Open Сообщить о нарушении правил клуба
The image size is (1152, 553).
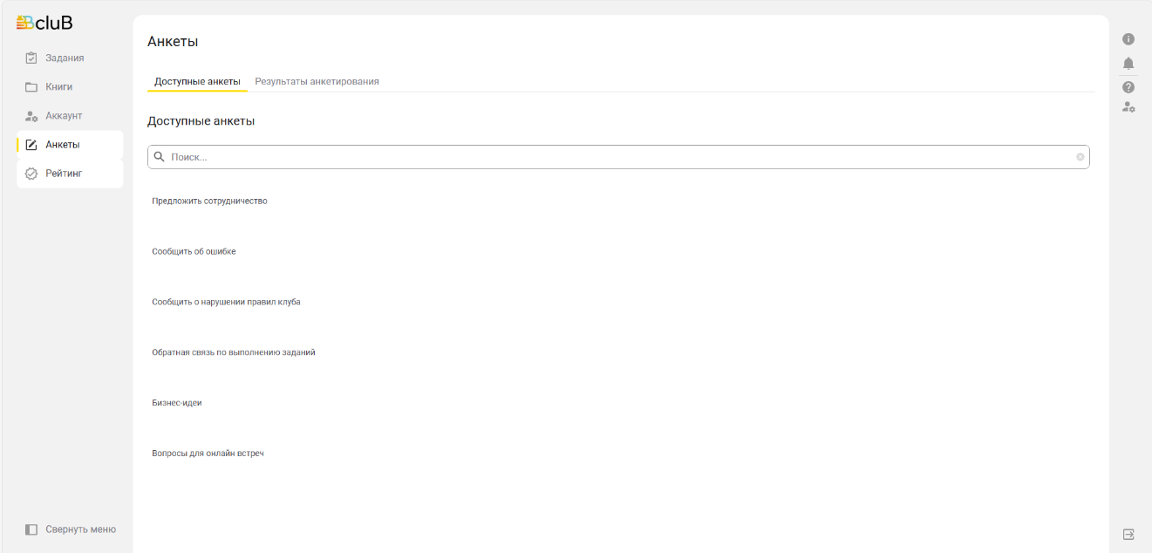[226, 303]
